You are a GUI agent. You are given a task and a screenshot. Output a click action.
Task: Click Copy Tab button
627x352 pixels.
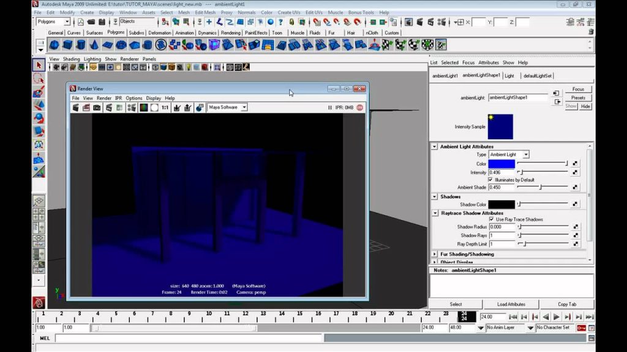coord(567,304)
